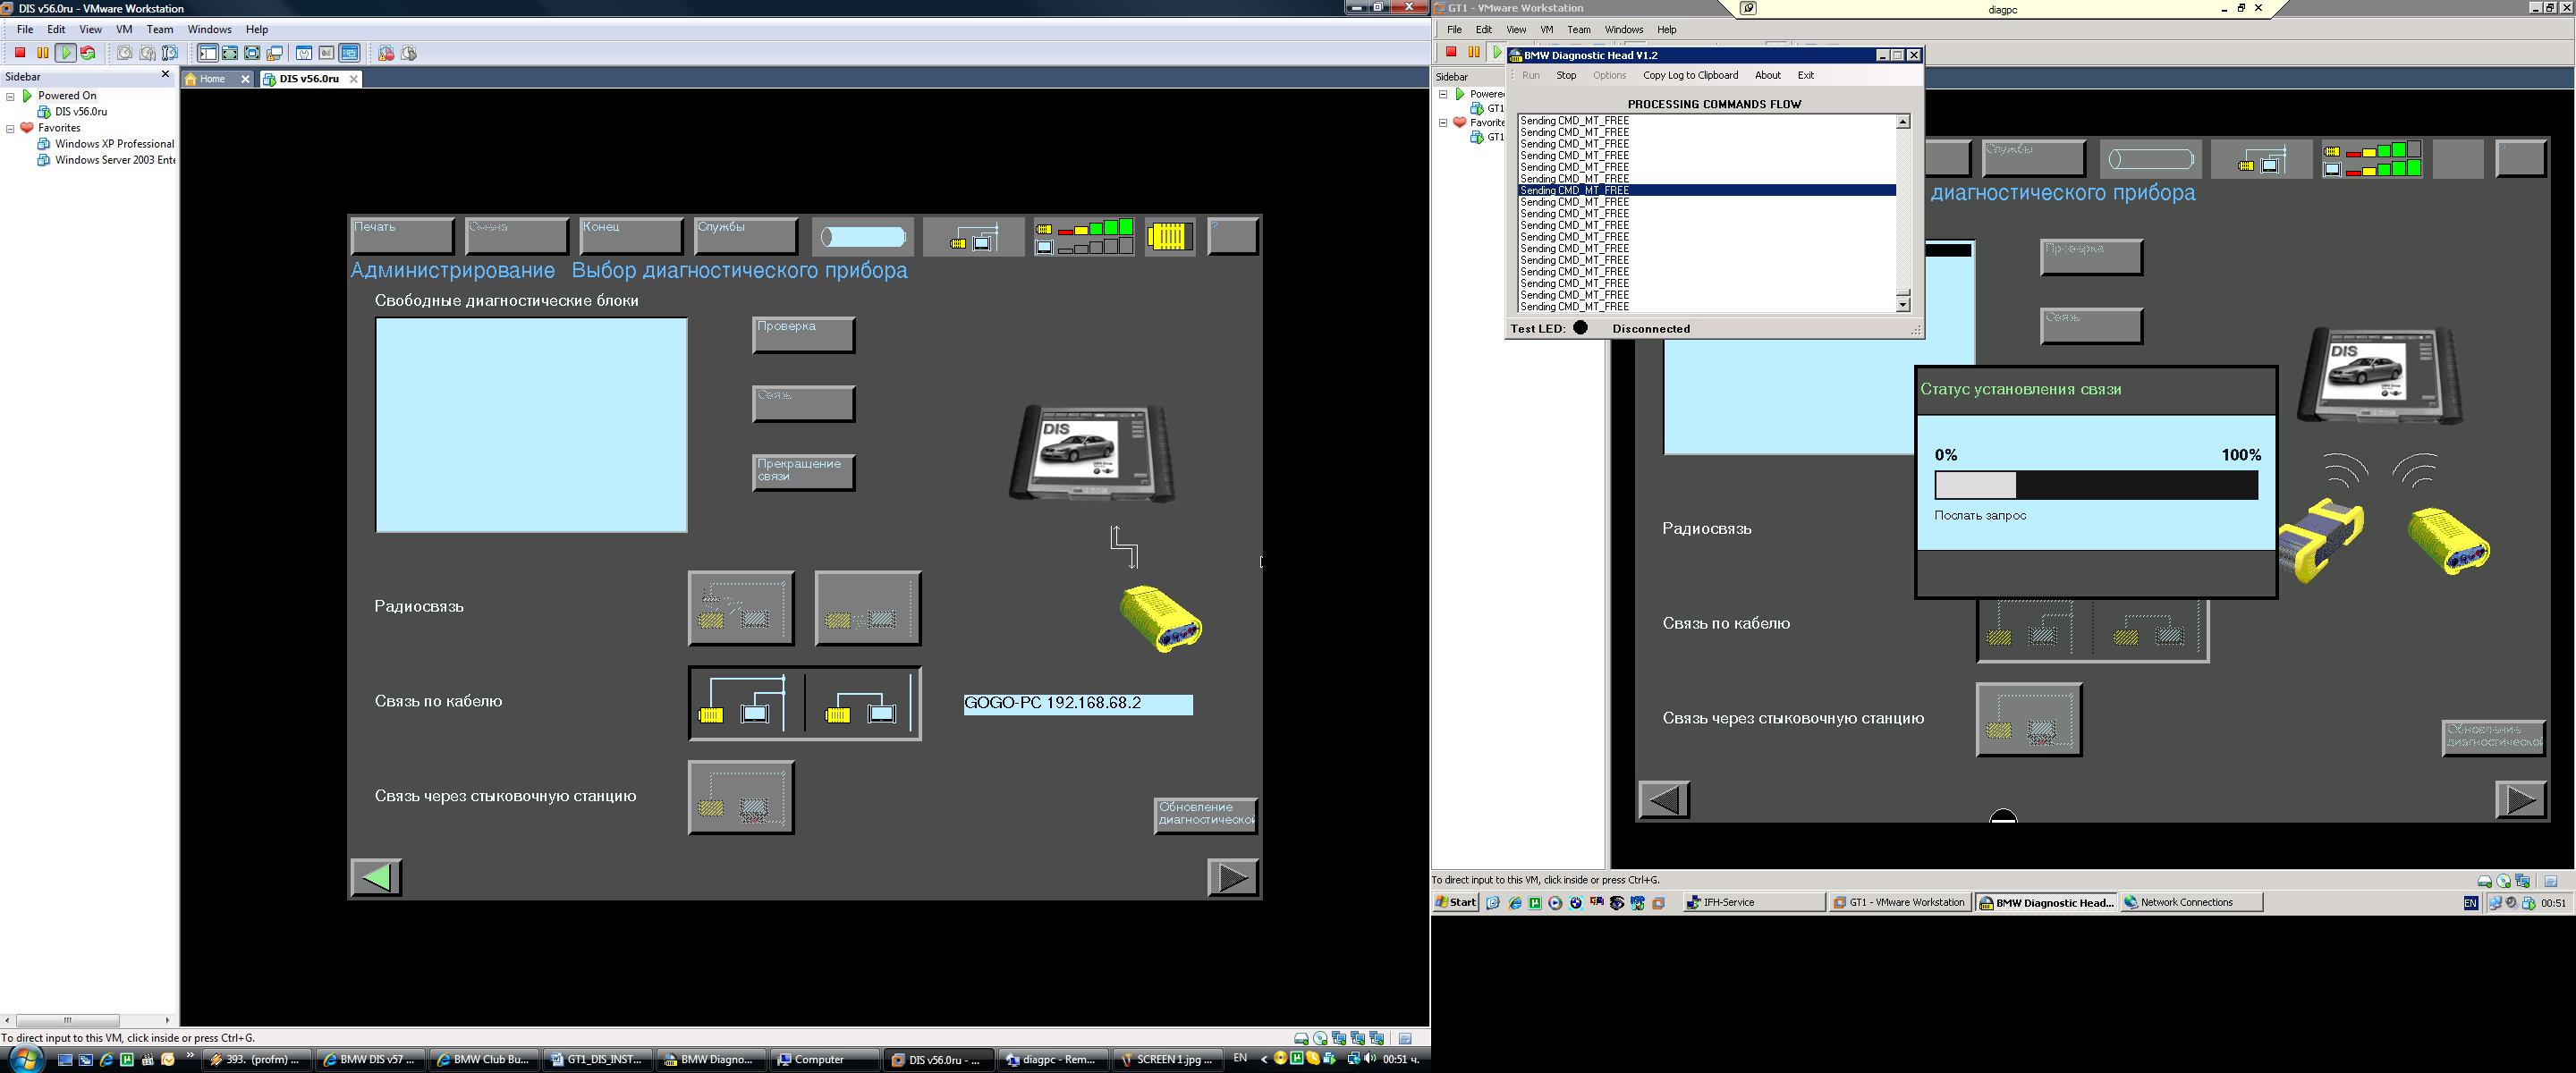Click About in BMW Diagnostic Head
This screenshot has width=2576, height=1073.
tap(1768, 75)
